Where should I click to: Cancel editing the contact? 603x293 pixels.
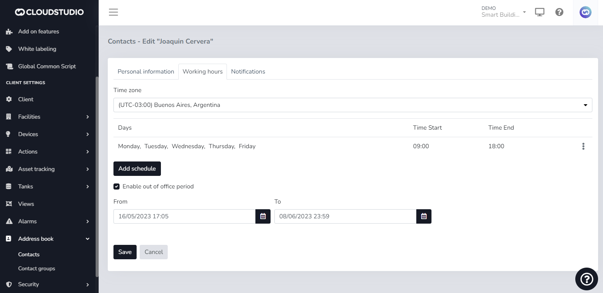154,252
